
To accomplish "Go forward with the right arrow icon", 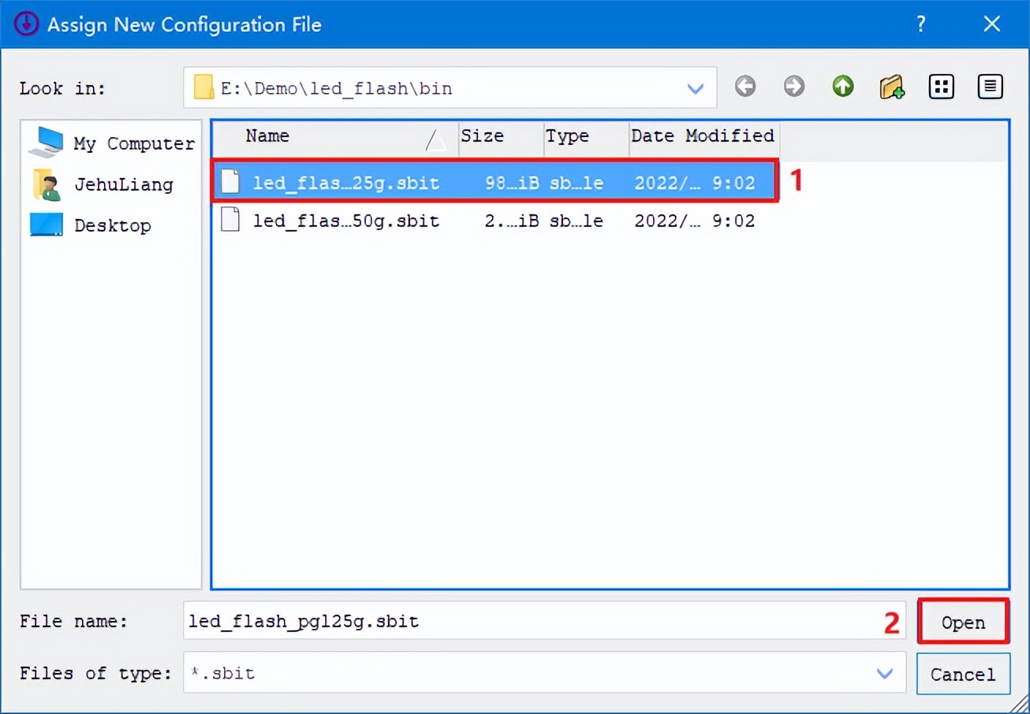I will coord(794,87).
